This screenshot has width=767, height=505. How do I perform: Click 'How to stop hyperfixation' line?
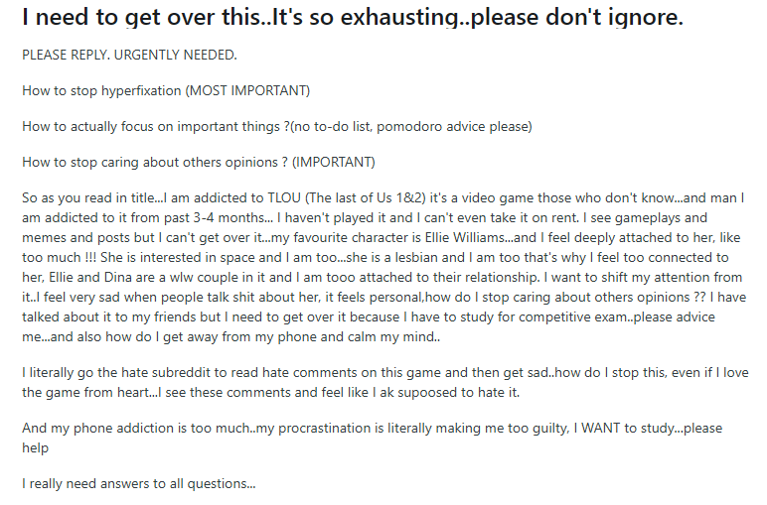coord(166,91)
